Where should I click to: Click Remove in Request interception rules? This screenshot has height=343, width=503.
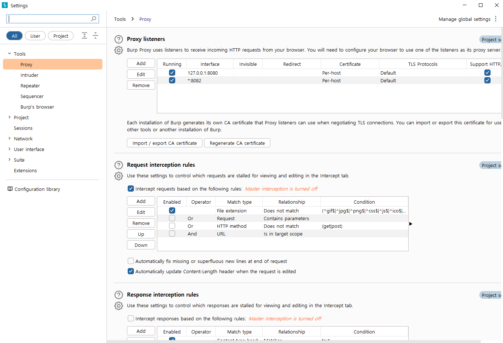[x=141, y=223]
